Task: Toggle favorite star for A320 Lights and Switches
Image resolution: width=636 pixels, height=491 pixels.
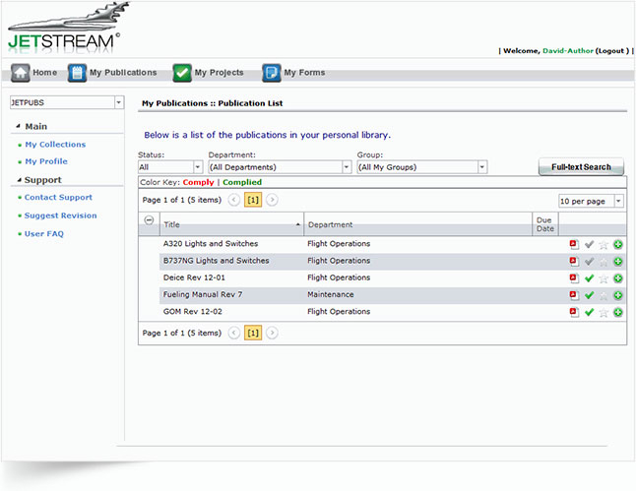Action: (x=604, y=244)
